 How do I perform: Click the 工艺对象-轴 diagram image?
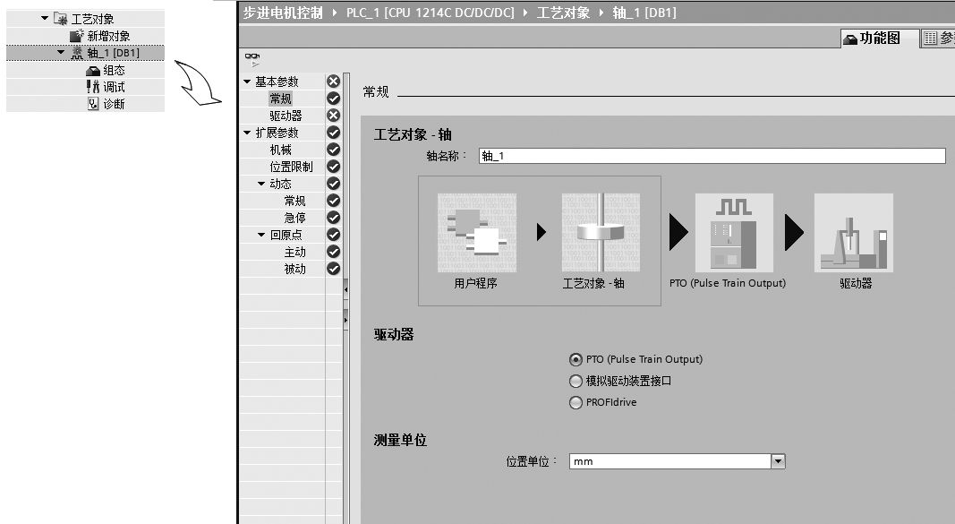601,233
